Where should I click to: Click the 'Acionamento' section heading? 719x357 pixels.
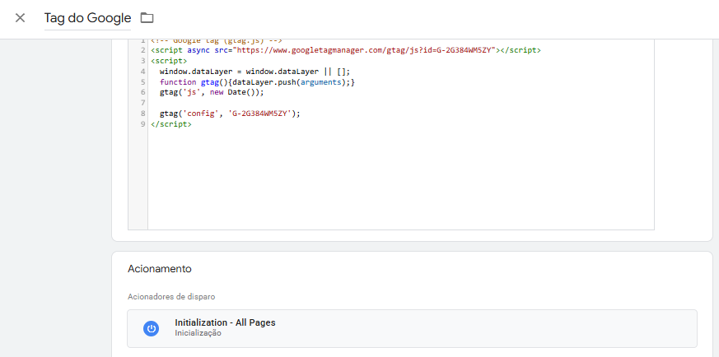(160, 269)
